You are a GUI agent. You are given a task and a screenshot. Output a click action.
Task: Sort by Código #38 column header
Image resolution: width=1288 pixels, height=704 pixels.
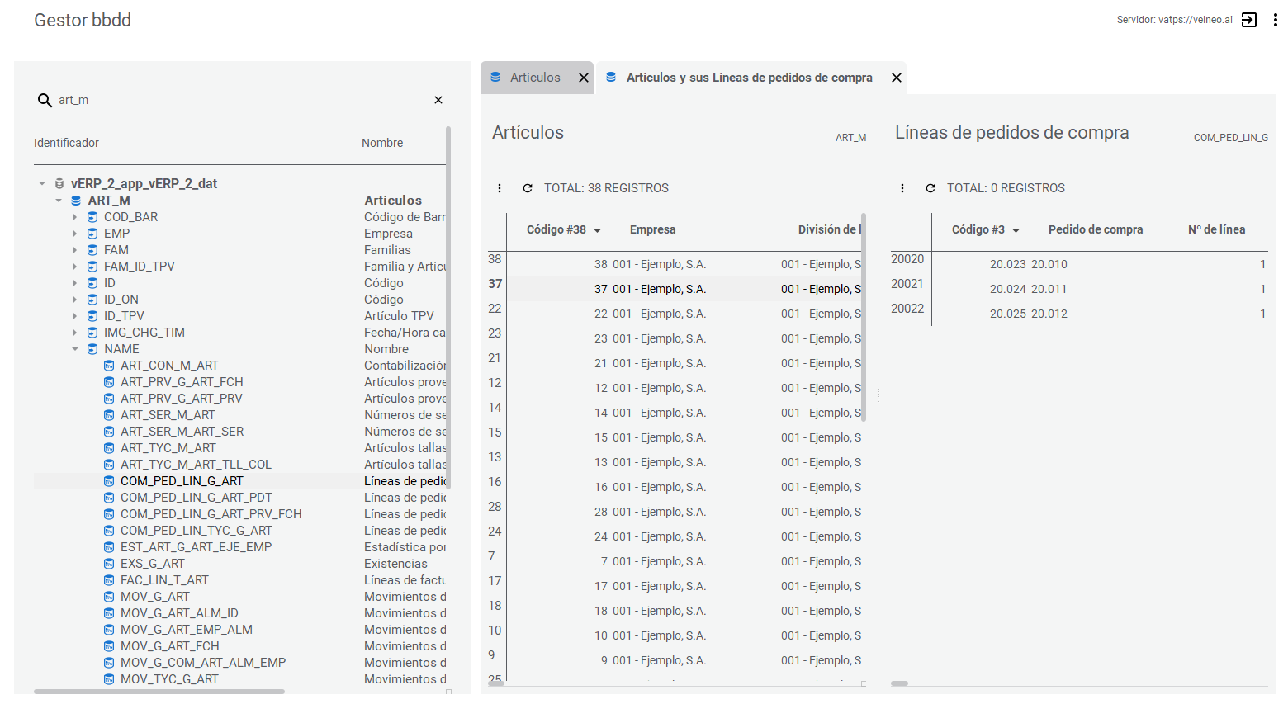click(556, 230)
